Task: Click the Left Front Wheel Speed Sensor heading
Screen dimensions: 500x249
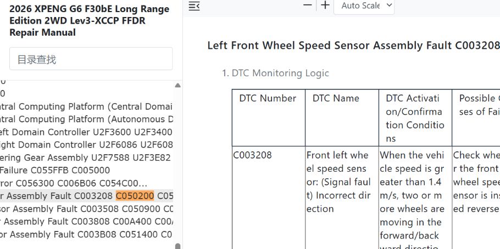Action: pos(354,46)
